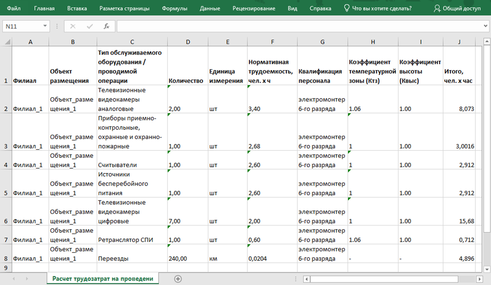Image resolution: width=491 pixels, height=285 pixels.
Task: Open the Name Box dropdown arrow
Action: (x=45, y=26)
